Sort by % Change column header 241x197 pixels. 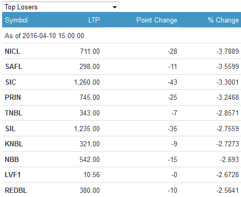pos(223,20)
